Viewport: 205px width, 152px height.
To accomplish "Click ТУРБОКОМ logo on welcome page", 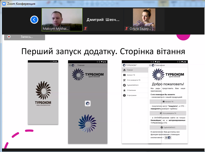I will (168, 75).
